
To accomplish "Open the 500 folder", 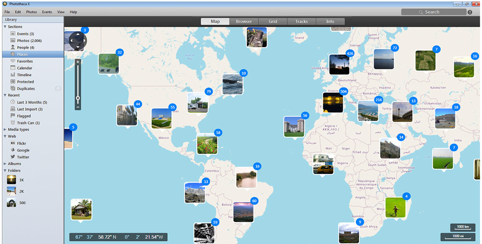I will (12, 203).
